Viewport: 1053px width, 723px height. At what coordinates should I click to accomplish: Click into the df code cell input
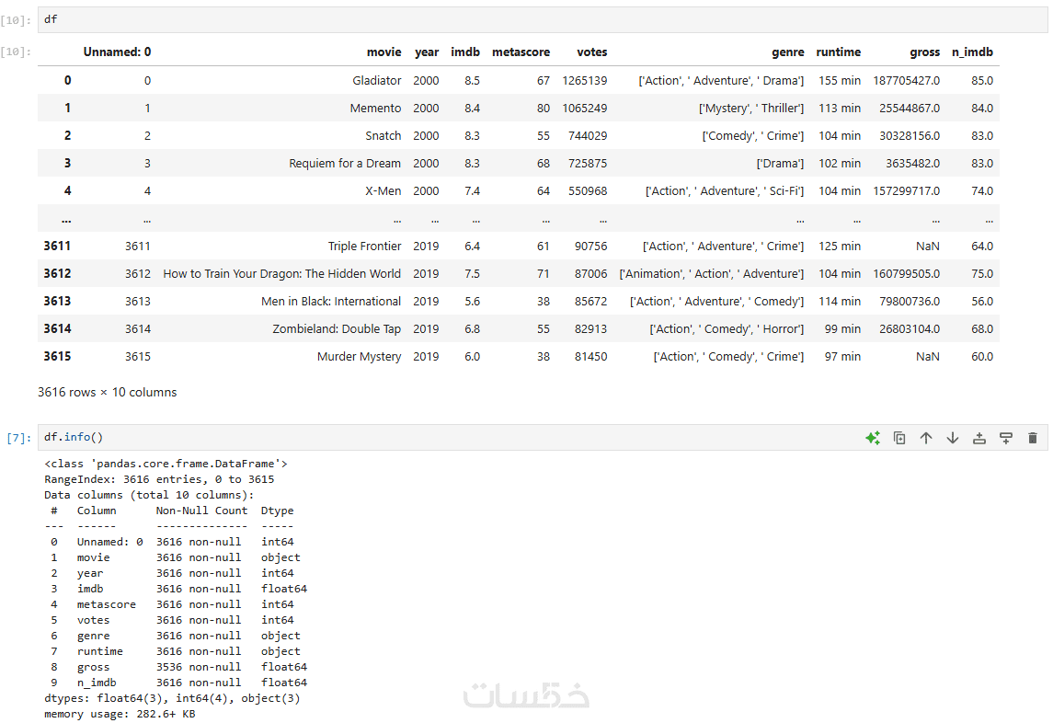pos(543,19)
